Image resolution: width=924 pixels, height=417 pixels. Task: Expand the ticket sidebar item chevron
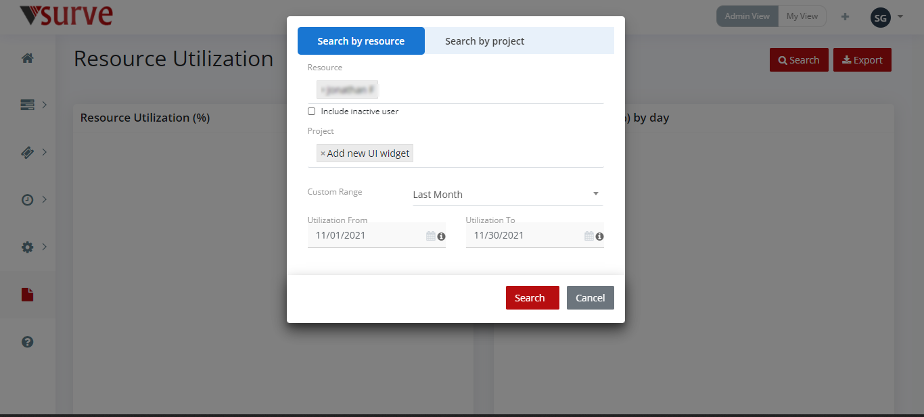45,152
